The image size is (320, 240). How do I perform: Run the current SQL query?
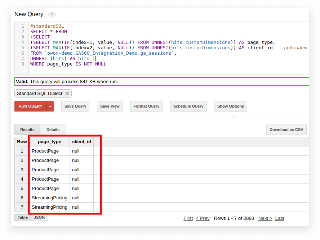coord(31,106)
